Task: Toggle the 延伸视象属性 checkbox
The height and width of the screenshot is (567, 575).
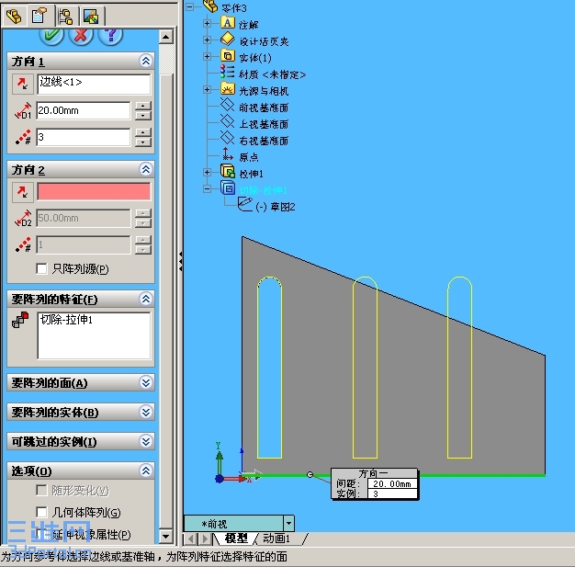Action: [x=42, y=534]
